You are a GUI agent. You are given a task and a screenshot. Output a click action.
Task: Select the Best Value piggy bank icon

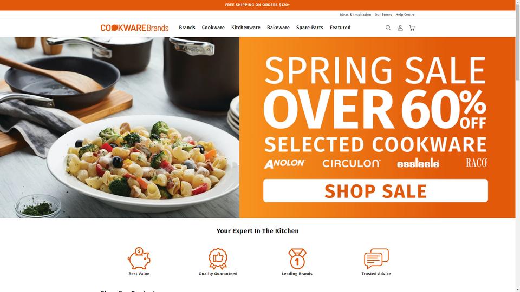click(139, 258)
